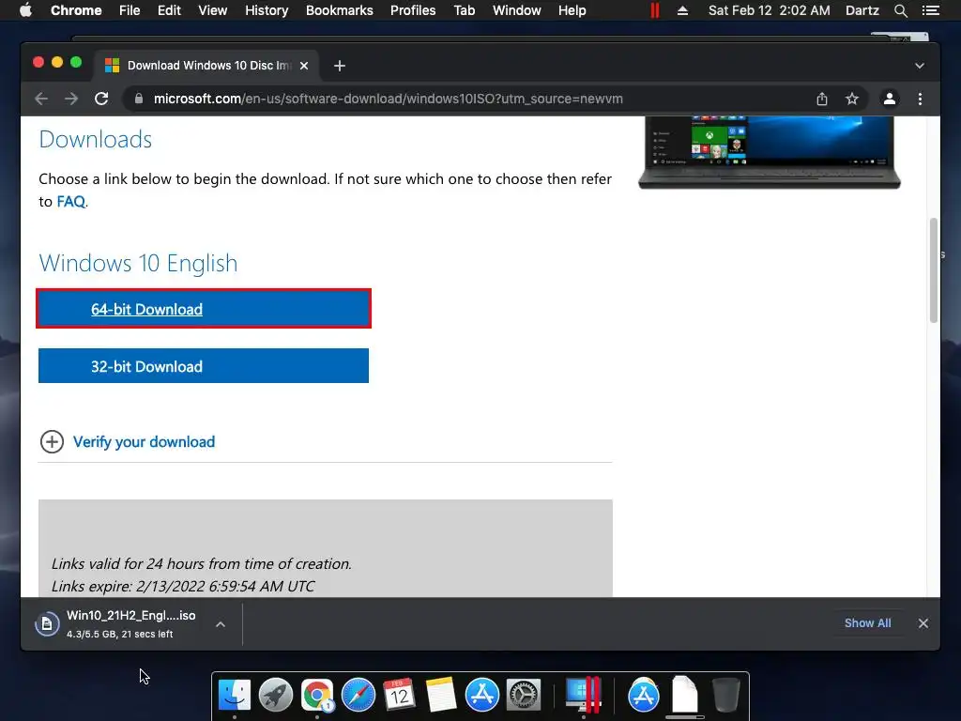Open the Help menu
The height and width of the screenshot is (721, 961).
tap(572, 10)
